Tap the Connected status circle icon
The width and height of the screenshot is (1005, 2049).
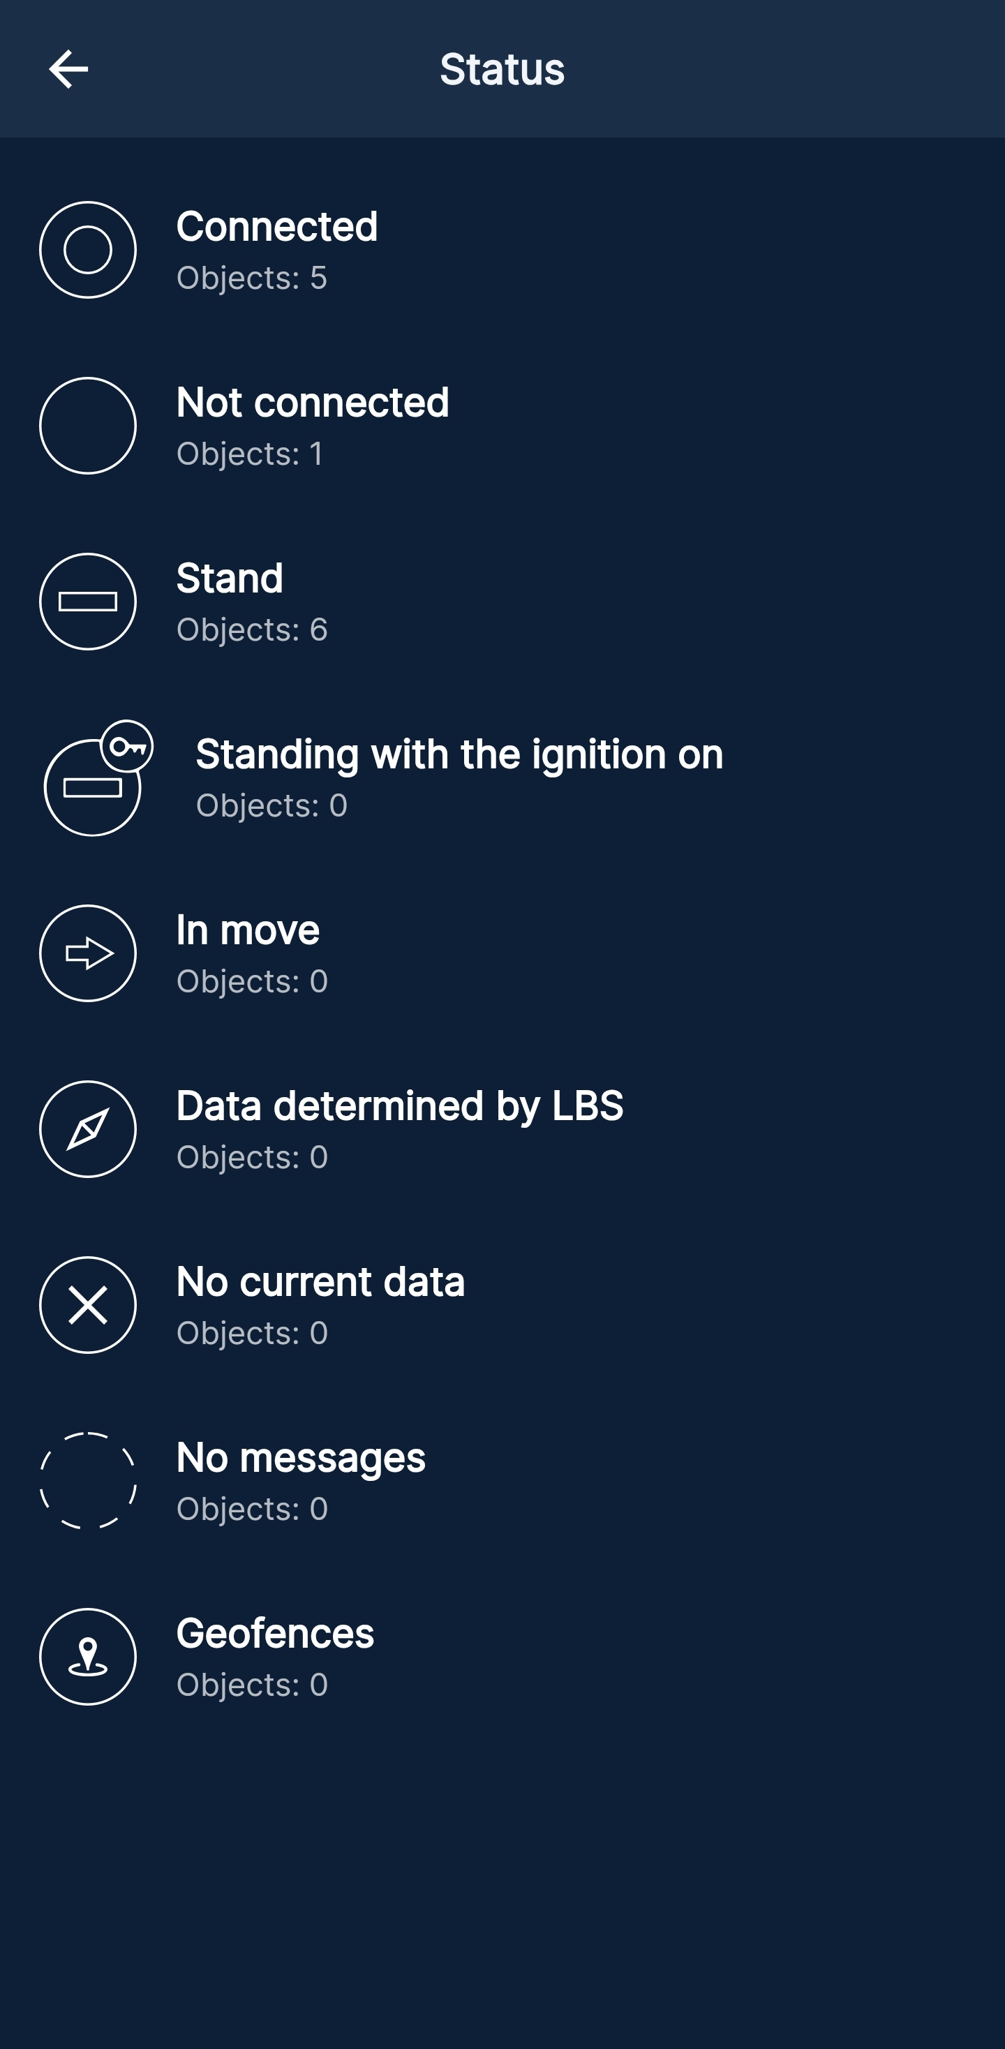click(87, 250)
